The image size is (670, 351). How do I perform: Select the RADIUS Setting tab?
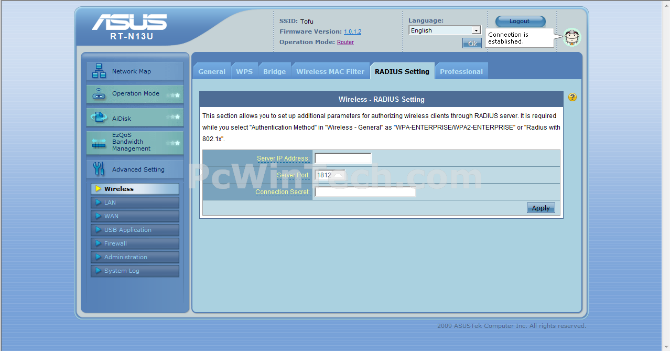tap(402, 71)
